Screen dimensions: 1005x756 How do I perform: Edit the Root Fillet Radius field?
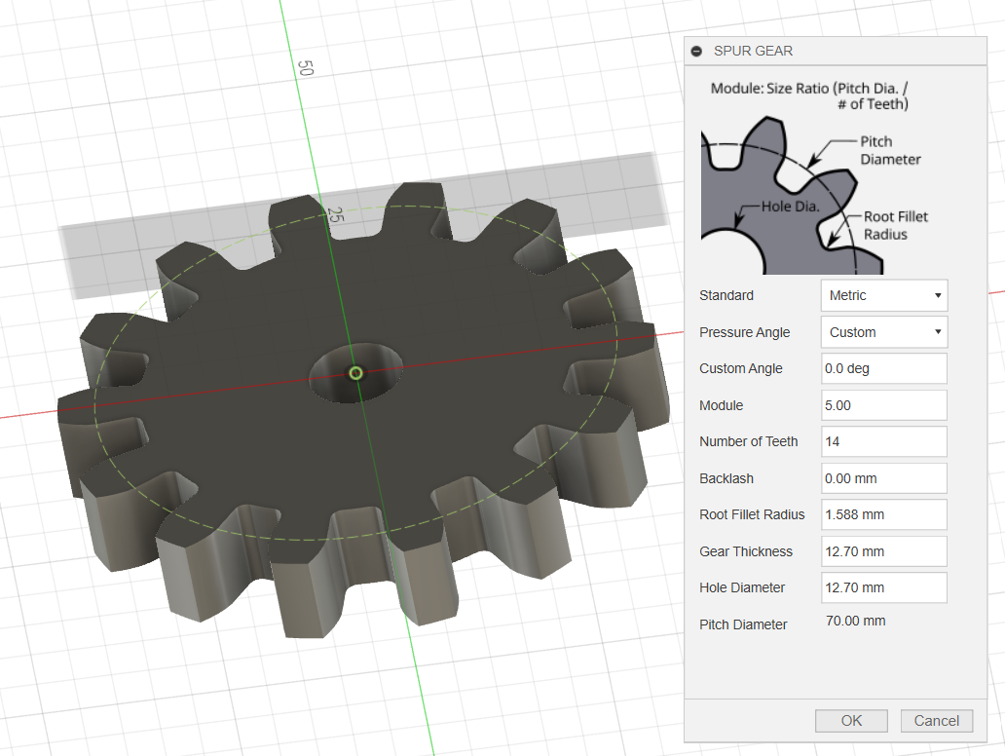click(x=884, y=514)
